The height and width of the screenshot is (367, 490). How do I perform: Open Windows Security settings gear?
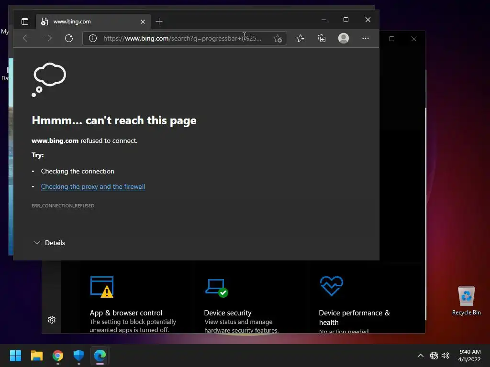pyautogui.click(x=52, y=320)
